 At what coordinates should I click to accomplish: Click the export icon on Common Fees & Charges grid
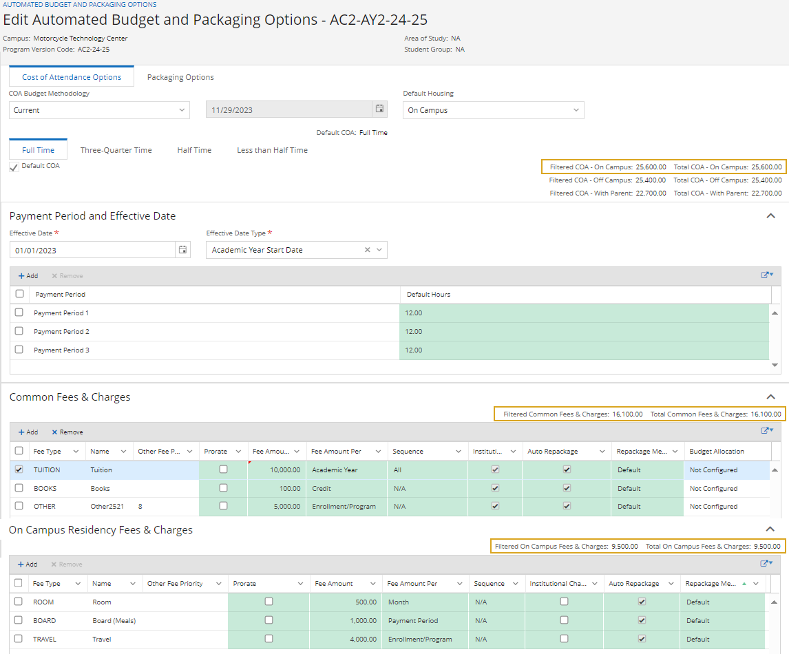(x=766, y=430)
